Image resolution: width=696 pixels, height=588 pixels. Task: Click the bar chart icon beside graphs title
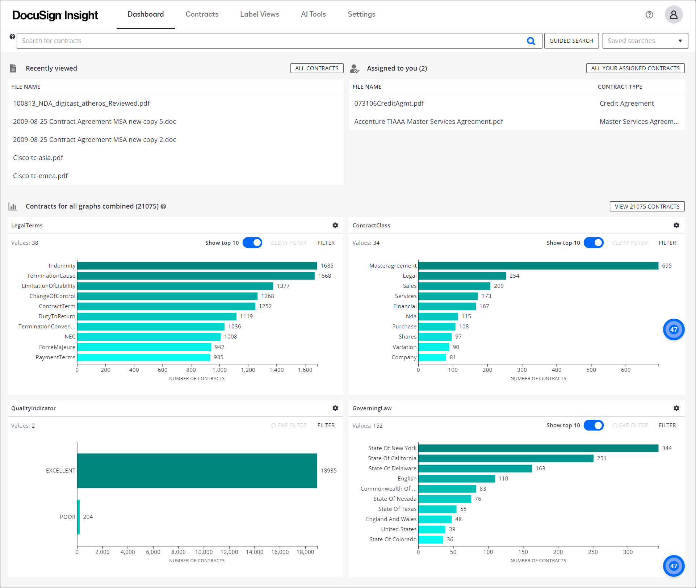pos(13,206)
